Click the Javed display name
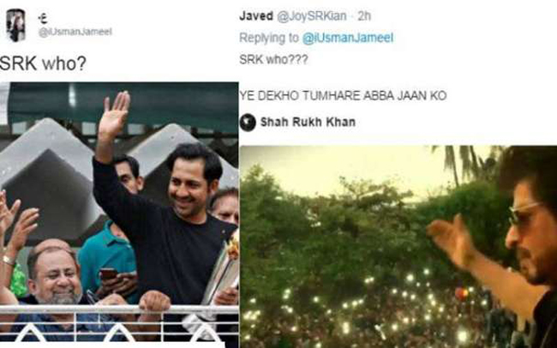Screen dimensions: 557x348 pos(256,16)
